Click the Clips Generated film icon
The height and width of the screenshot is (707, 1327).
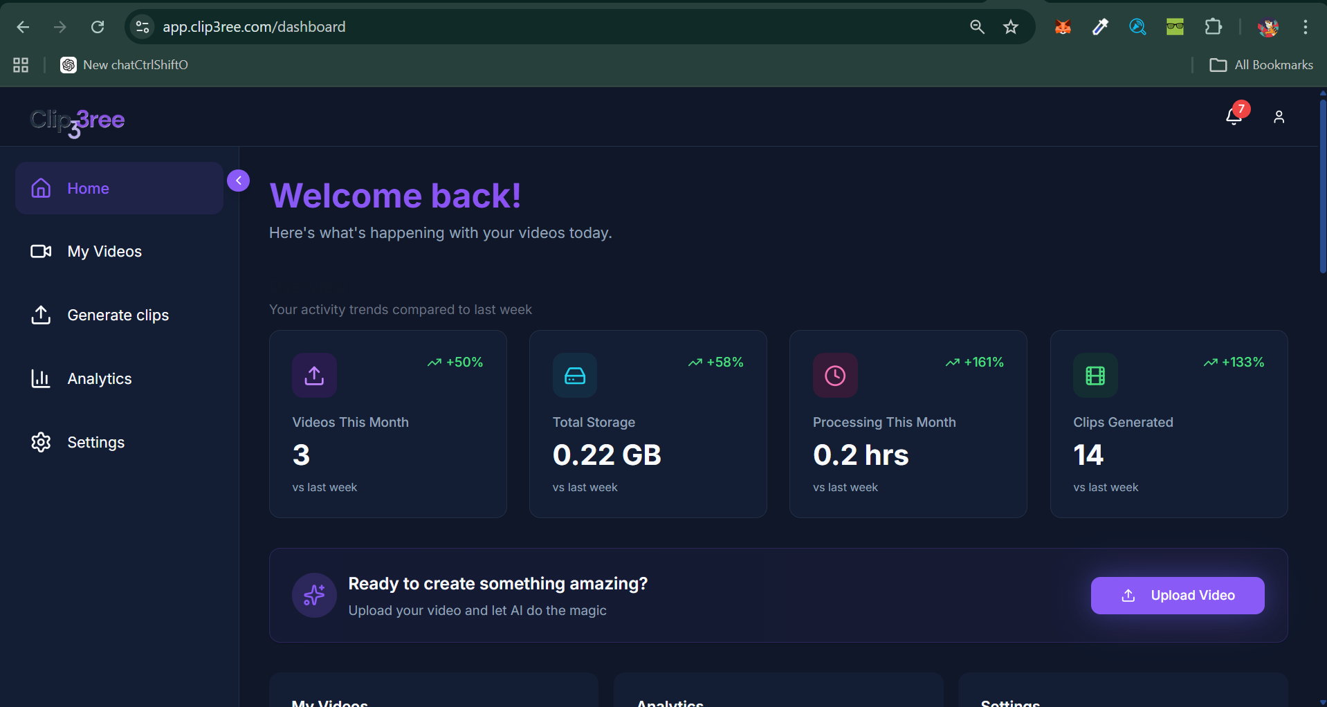pyautogui.click(x=1095, y=375)
